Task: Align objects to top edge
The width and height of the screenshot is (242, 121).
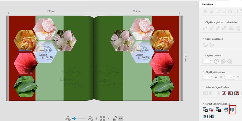Action: (230, 12)
